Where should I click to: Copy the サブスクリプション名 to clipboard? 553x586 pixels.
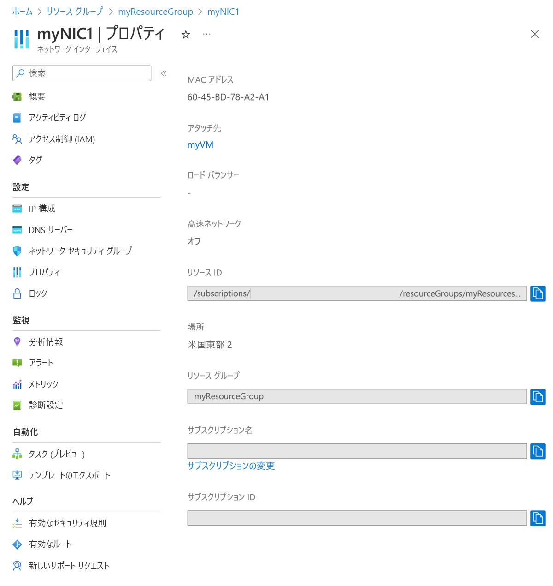[x=538, y=451]
